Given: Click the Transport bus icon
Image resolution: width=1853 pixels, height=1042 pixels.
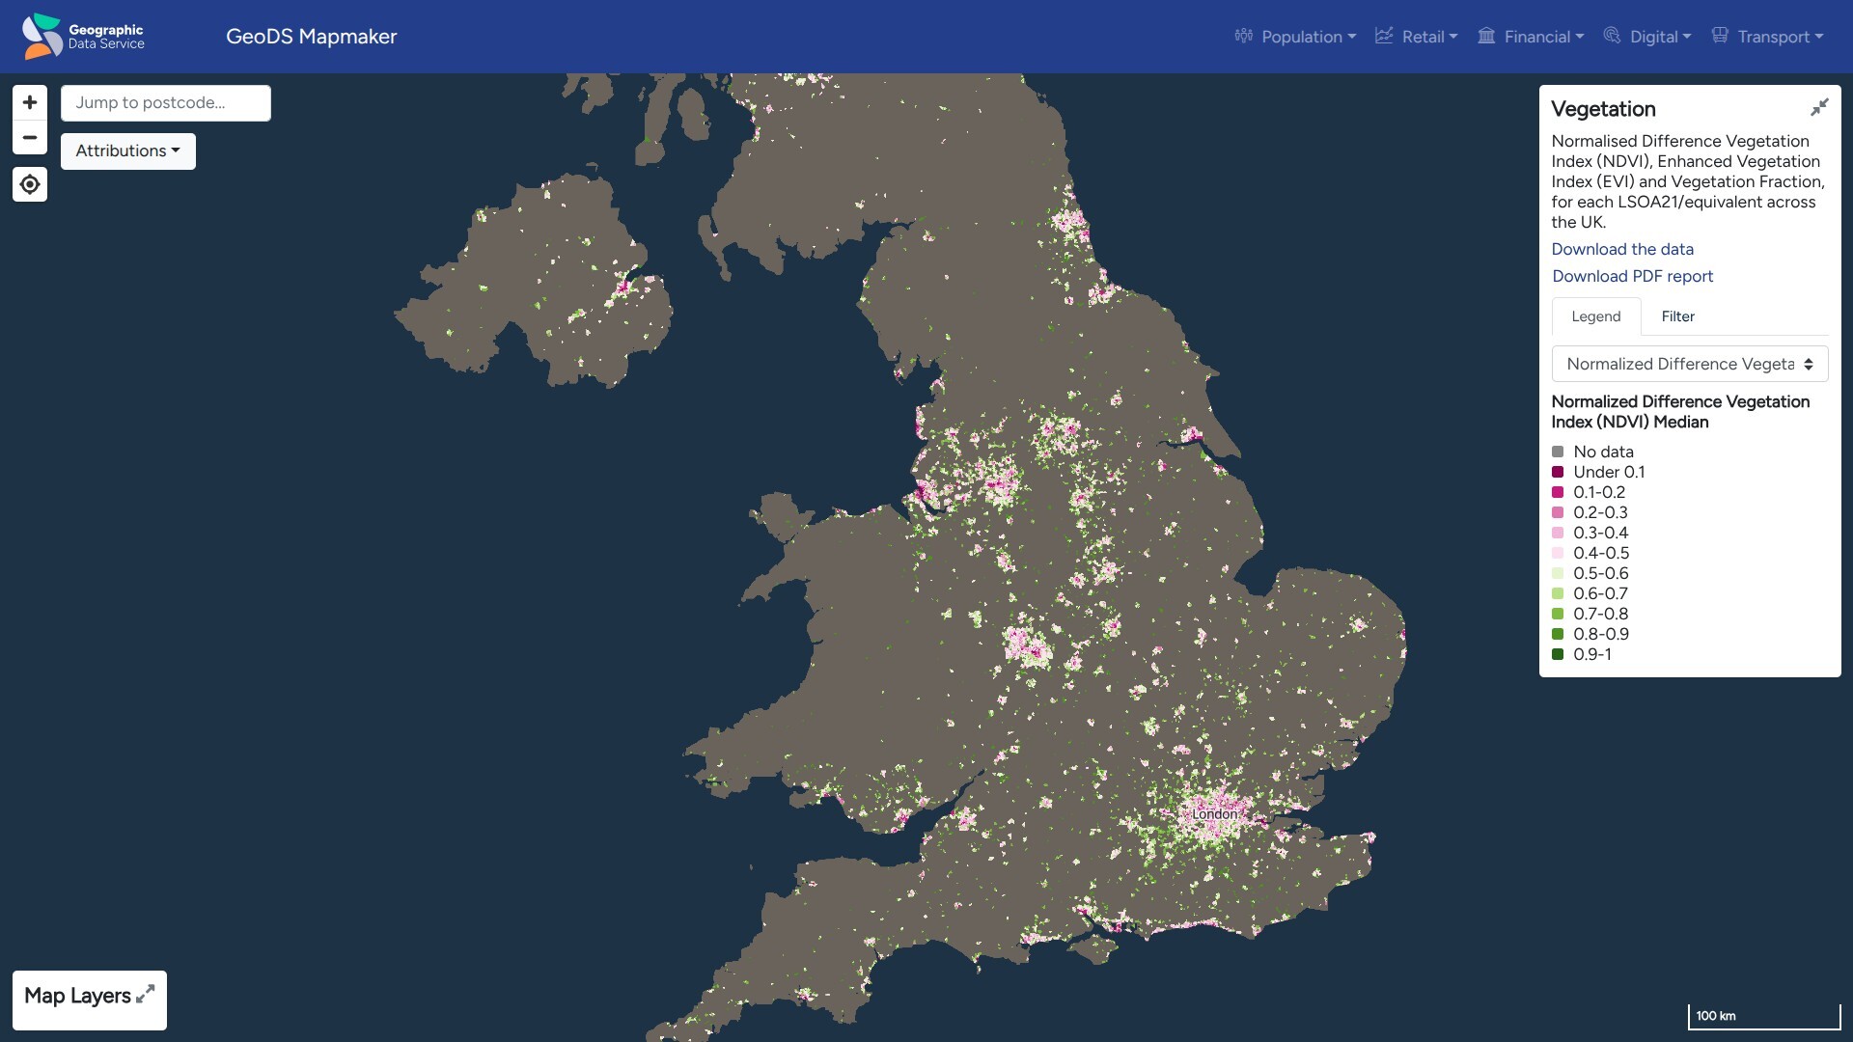Looking at the screenshot, I should [x=1720, y=36].
